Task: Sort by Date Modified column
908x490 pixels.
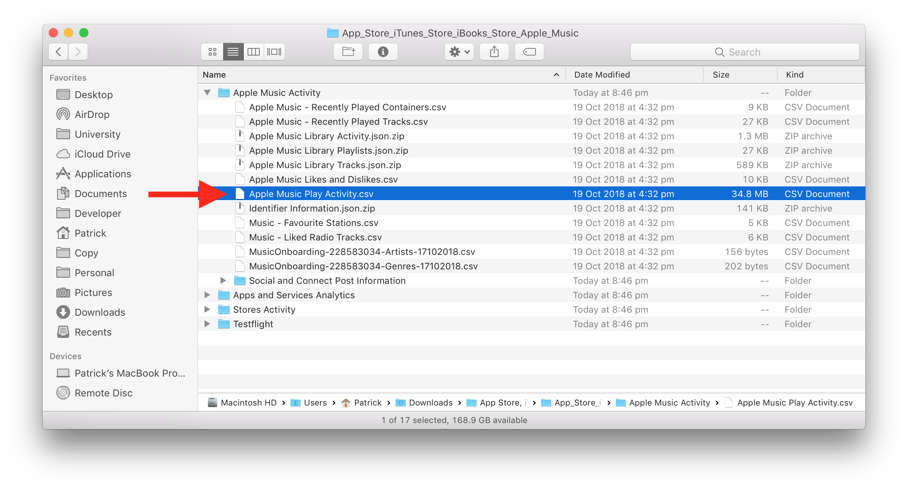Action: pyautogui.click(x=602, y=75)
